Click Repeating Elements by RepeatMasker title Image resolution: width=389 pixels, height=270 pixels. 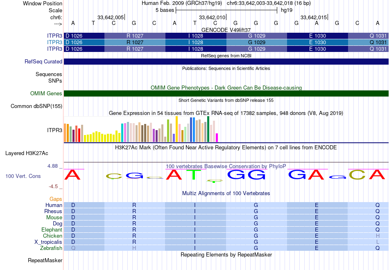point(226,255)
